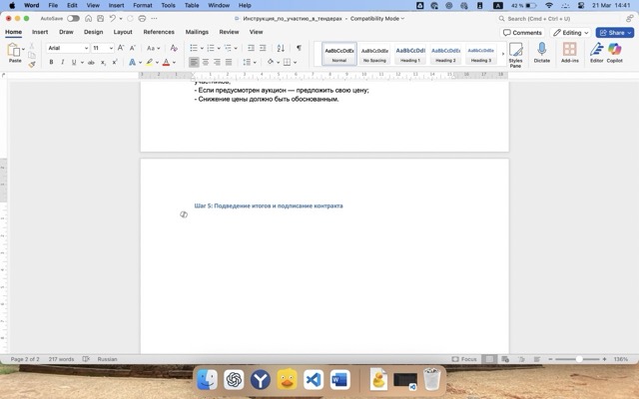
Task: Toggle italic formatting
Action: (63, 62)
